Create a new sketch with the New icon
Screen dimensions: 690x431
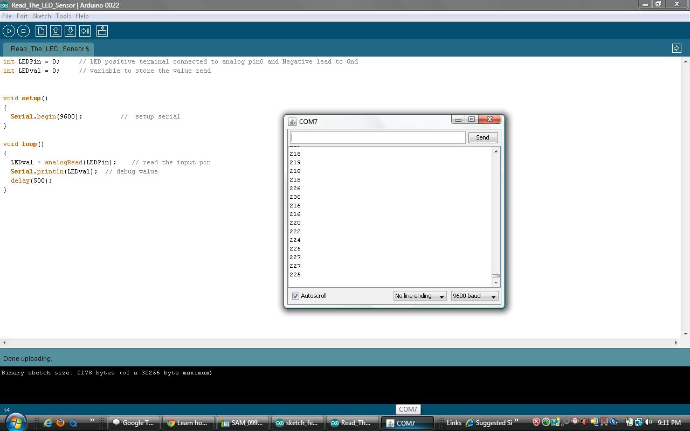coord(41,31)
